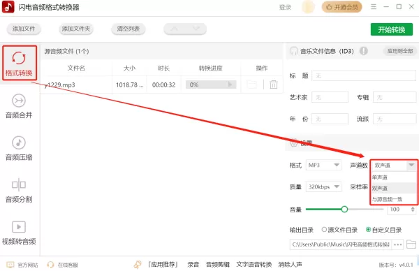Click the 消除人声 vocal removal link
This screenshot has width=419, height=271.
point(291,265)
